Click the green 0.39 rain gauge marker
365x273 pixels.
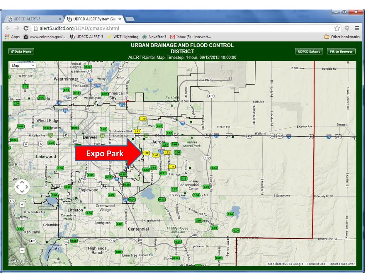point(47,128)
